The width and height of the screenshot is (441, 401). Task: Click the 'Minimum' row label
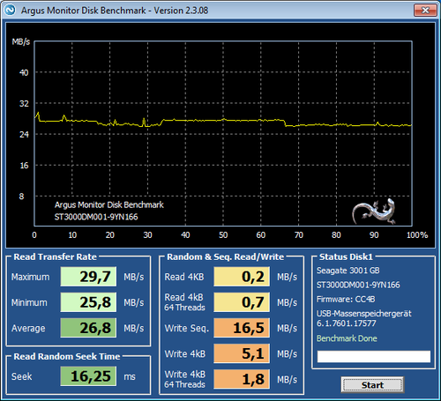pyautogui.click(x=29, y=302)
